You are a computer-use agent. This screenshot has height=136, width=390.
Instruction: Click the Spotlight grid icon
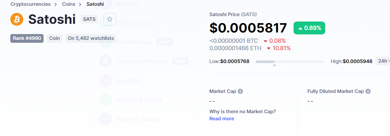(106, 80)
